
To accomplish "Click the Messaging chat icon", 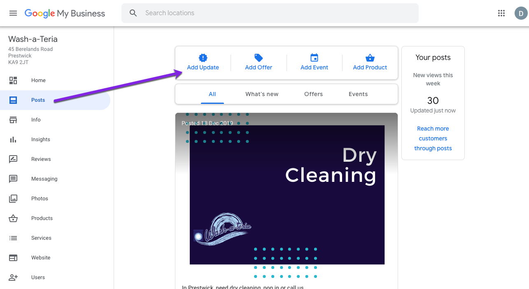I will tap(13, 179).
